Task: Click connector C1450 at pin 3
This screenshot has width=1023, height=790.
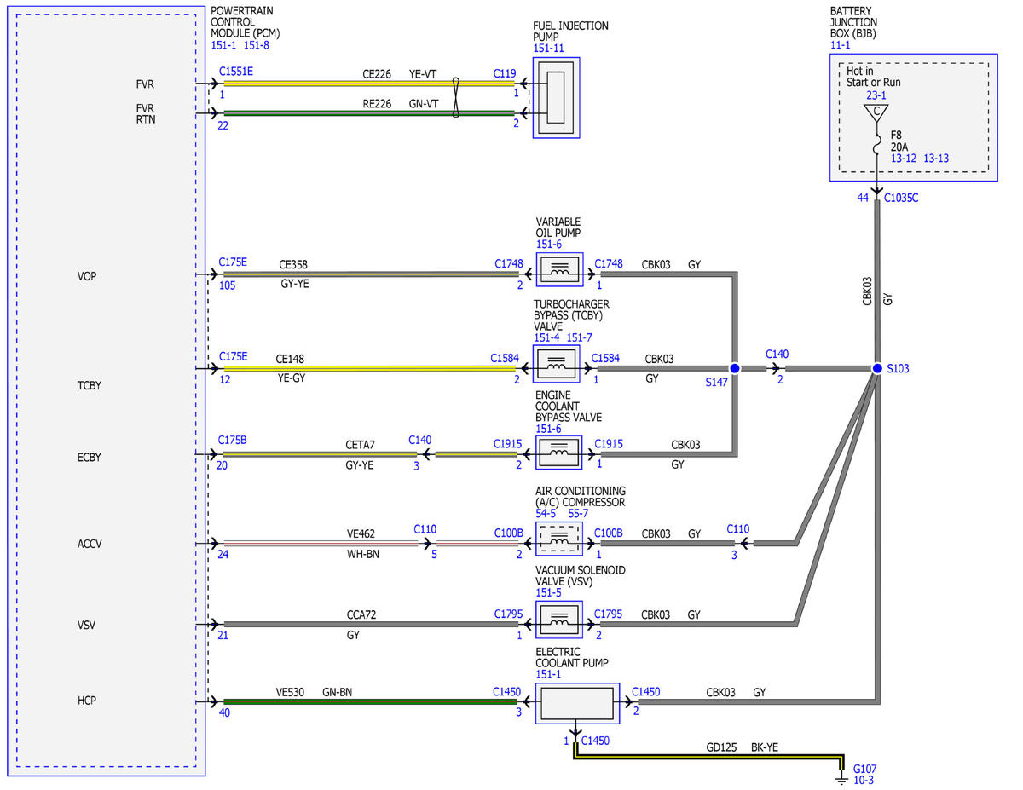Action: click(506, 692)
